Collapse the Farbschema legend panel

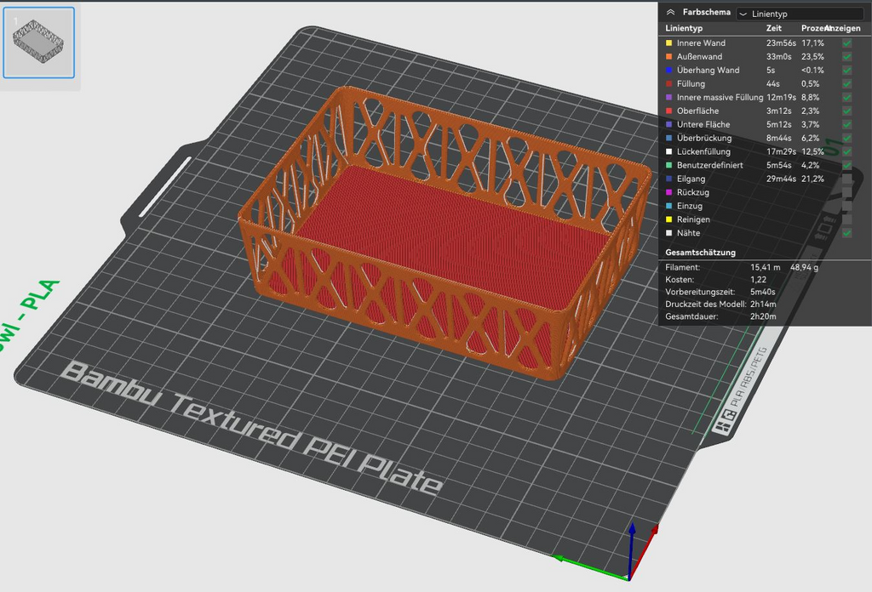tap(671, 12)
